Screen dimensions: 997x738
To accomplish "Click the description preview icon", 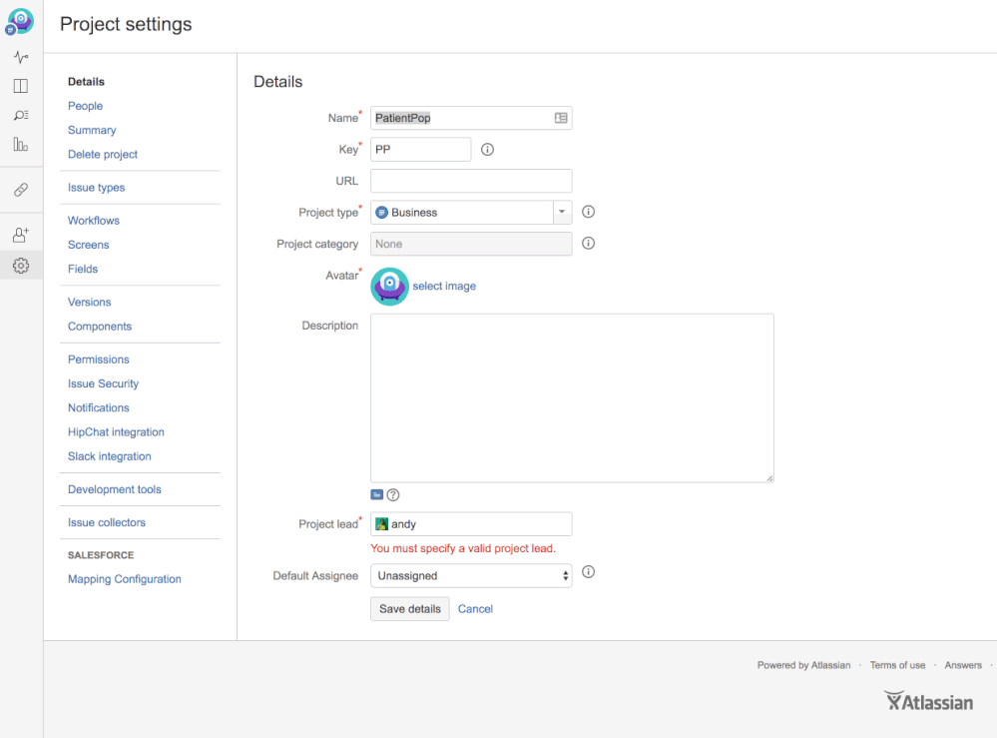I will [x=377, y=494].
